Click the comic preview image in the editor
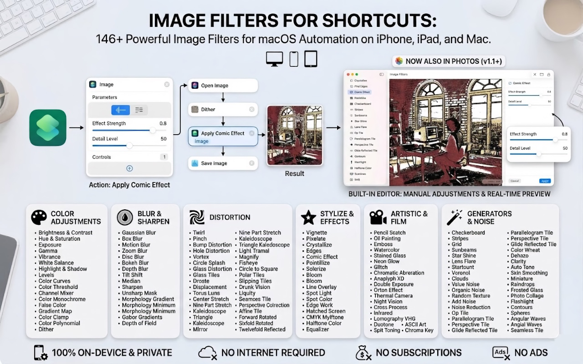 pyautogui.click(x=445, y=132)
